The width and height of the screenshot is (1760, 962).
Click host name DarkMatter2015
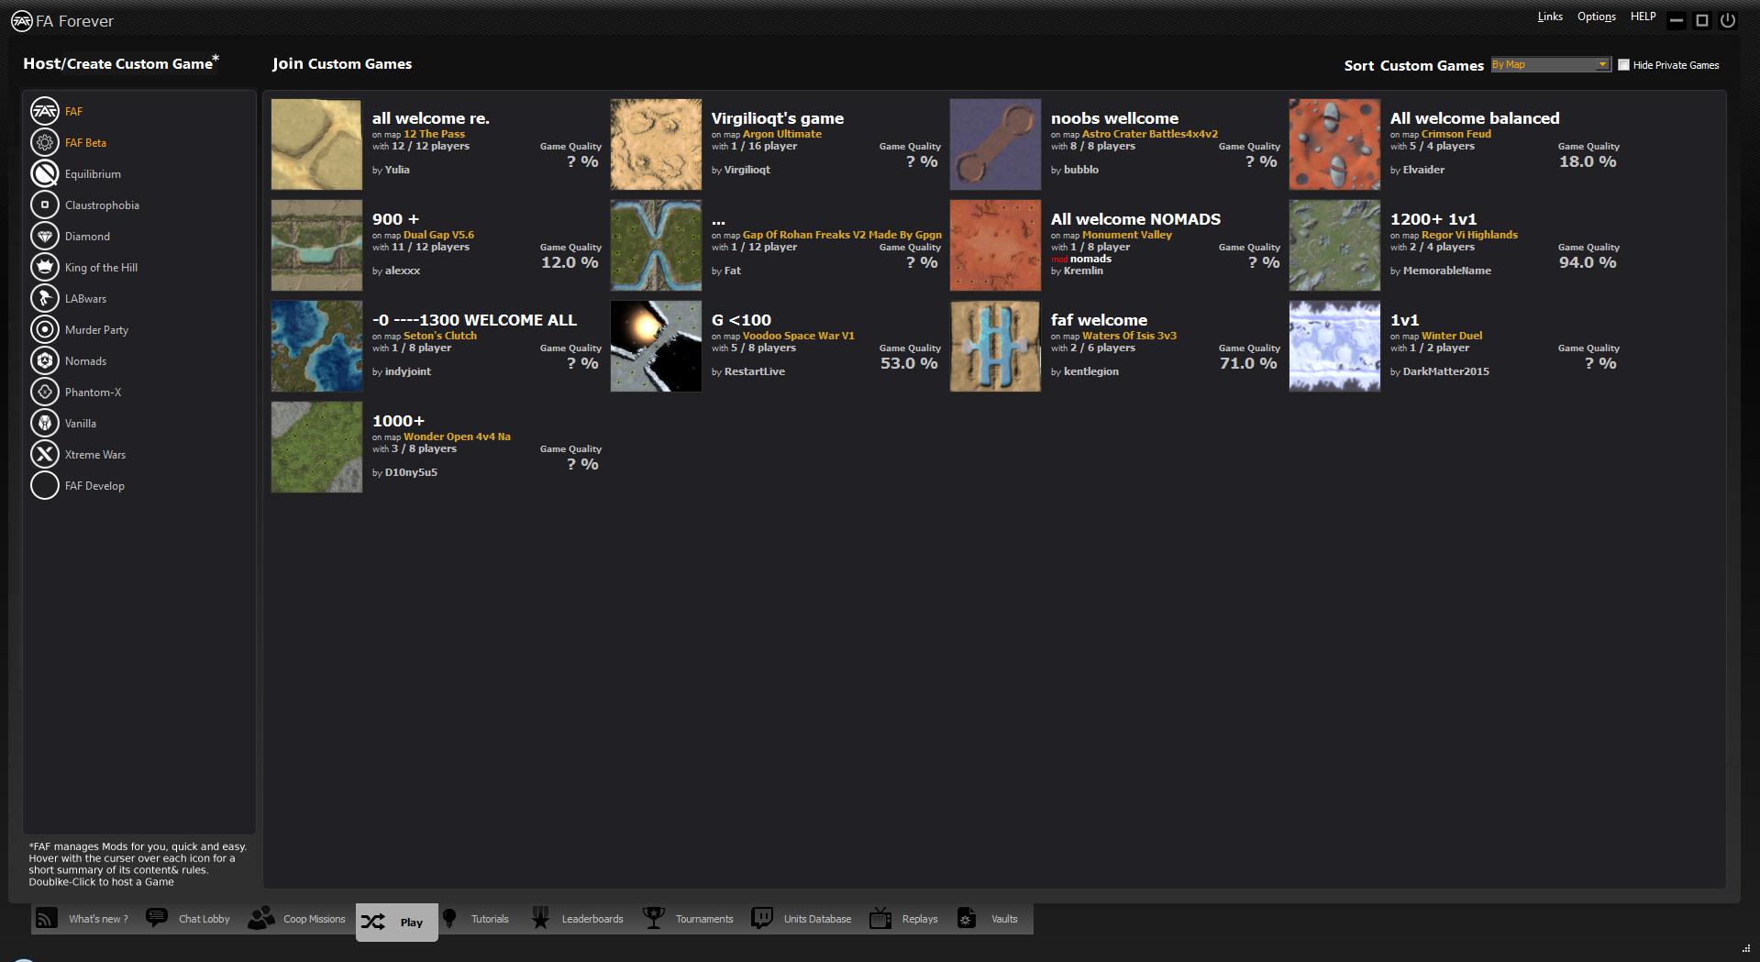(x=1445, y=371)
